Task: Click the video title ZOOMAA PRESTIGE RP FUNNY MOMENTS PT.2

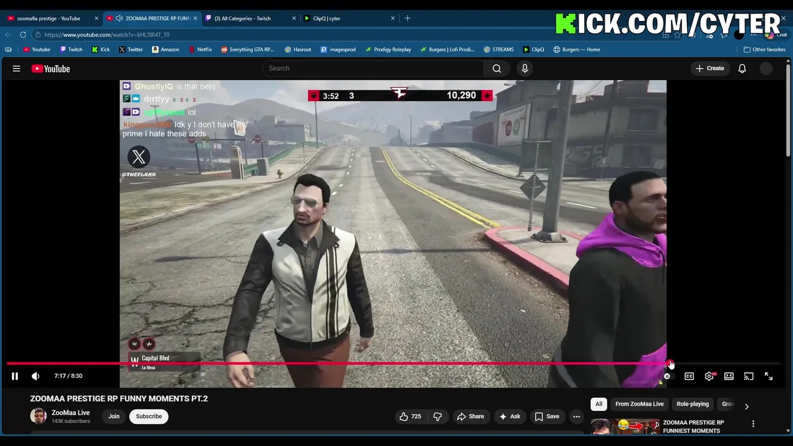Action: pyautogui.click(x=119, y=398)
